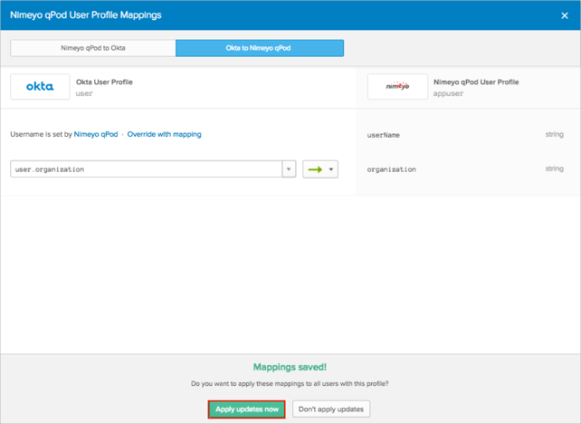Click the green mapping arrow icon

pyautogui.click(x=314, y=169)
